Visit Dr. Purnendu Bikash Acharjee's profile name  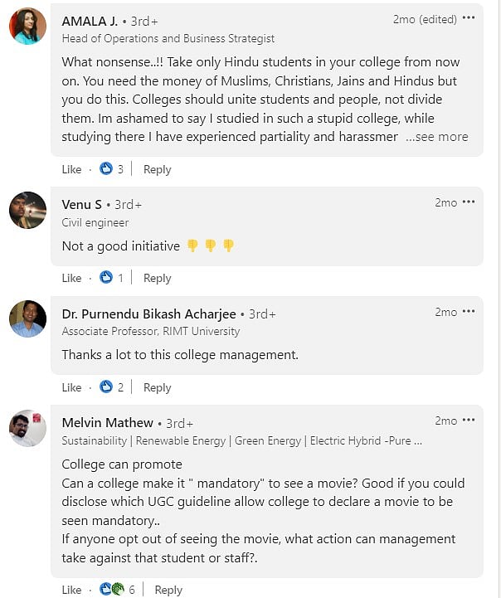(148, 314)
